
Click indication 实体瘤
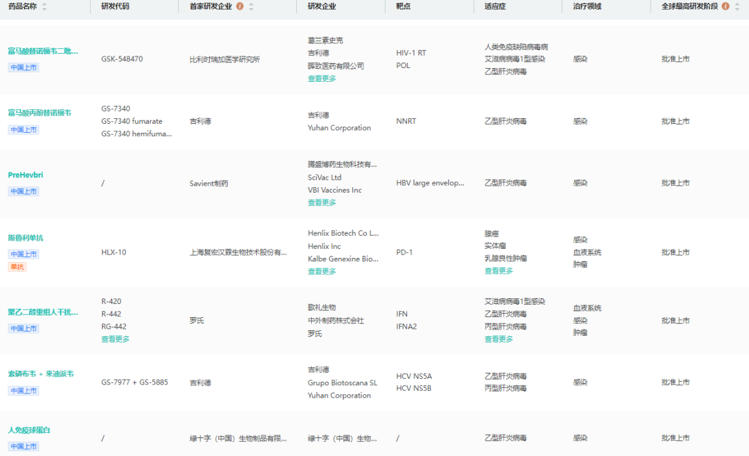[x=495, y=246]
